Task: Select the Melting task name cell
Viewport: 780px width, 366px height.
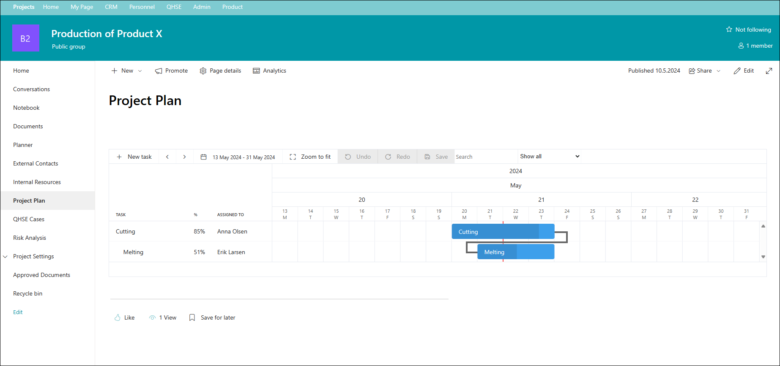Action: pyautogui.click(x=133, y=252)
